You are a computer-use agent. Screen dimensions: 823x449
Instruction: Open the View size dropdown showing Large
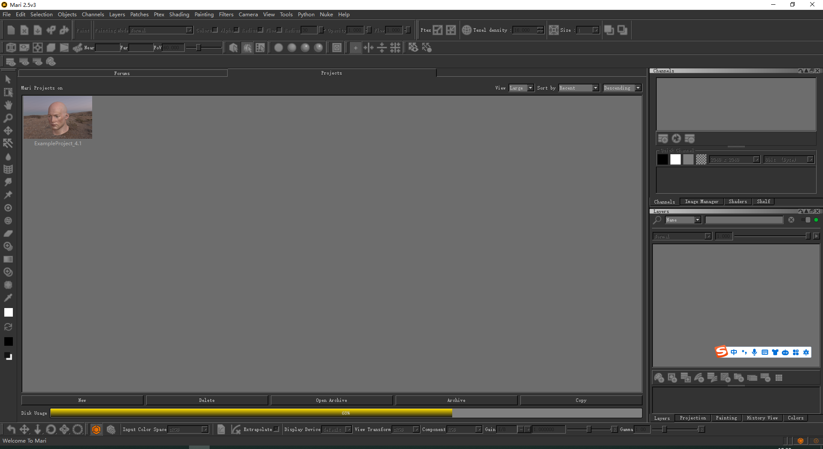coord(521,88)
